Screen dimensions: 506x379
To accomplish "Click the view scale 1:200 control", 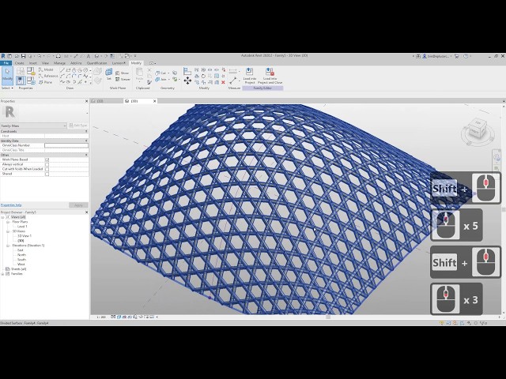I will 101,317.
